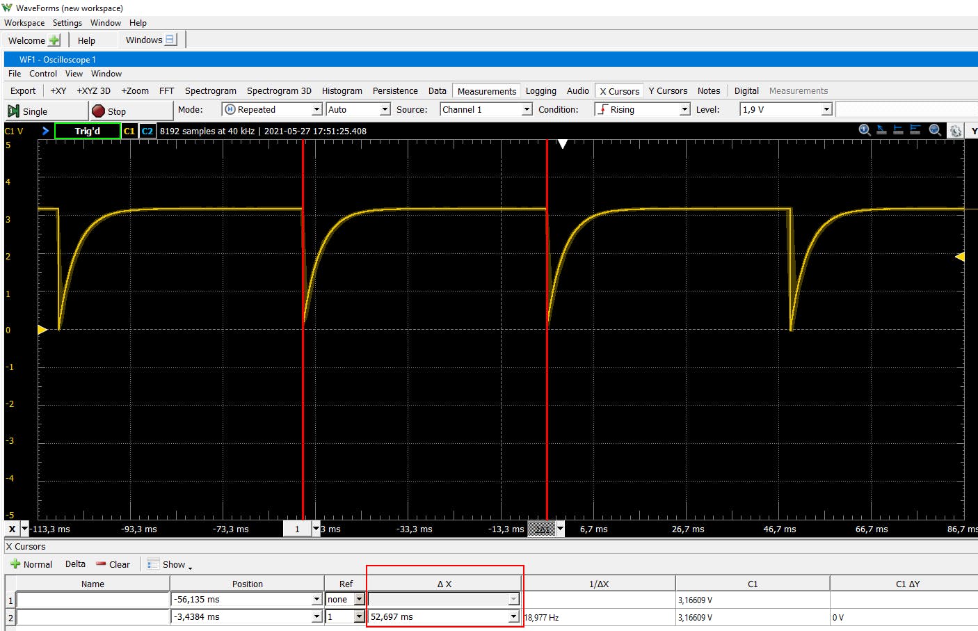Clear the X cursors
The image size is (978, 631).
pyautogui.click(x=113, y=564)
